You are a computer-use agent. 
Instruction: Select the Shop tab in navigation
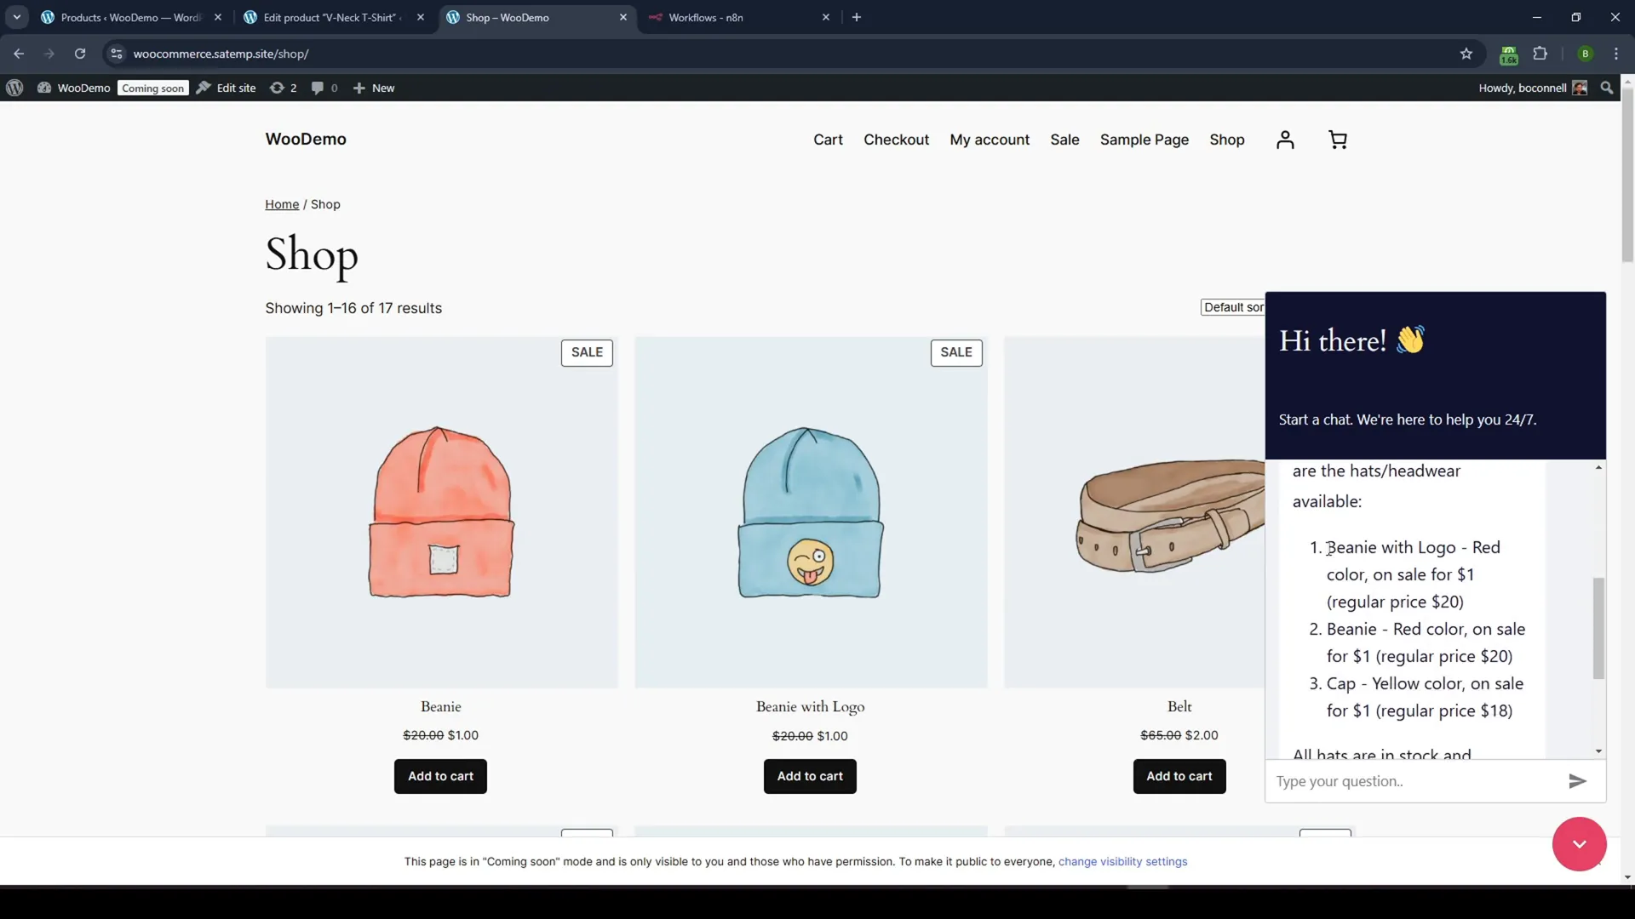(1229, 140)
